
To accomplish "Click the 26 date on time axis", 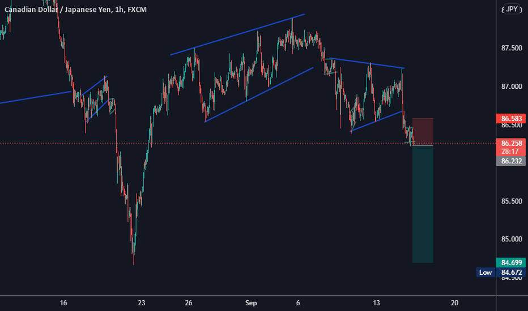I will 189,303.
